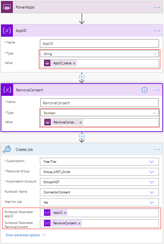Click the RemoveConse... dynamic content token

64,122
